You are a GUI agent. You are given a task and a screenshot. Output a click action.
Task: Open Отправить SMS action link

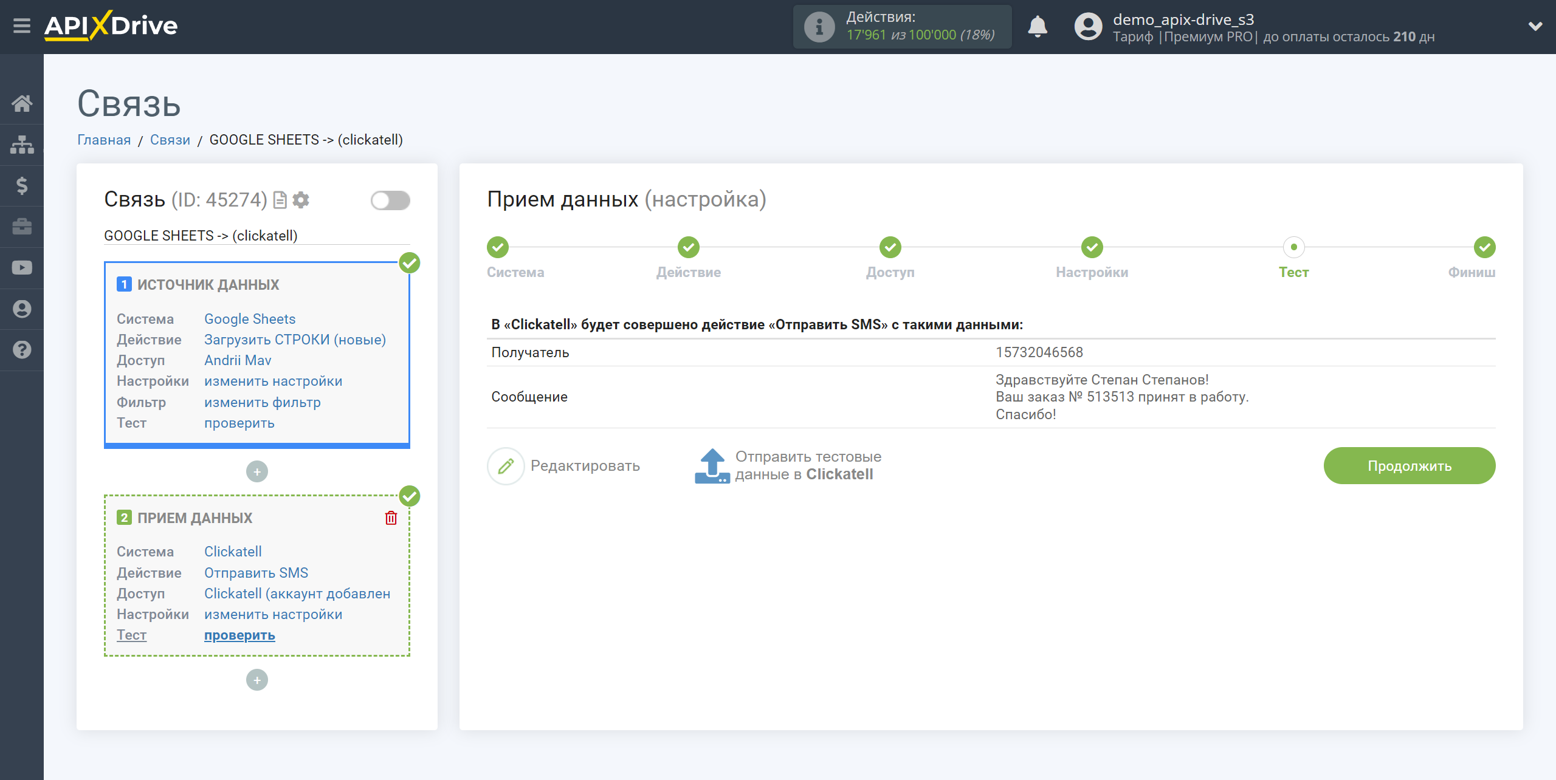point(256,573)
